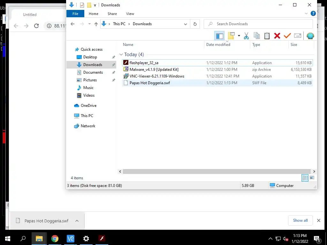
Task: Open VNC Viewer from the taskbar
Action: click(71, 239)
